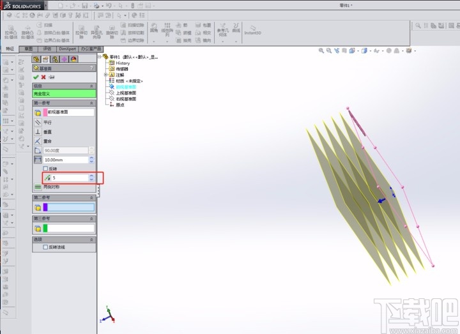Viewport: 460px width, 334px height.
Task: Collapse the 零件1 root tree node
Action: click(x=100, y=57)
